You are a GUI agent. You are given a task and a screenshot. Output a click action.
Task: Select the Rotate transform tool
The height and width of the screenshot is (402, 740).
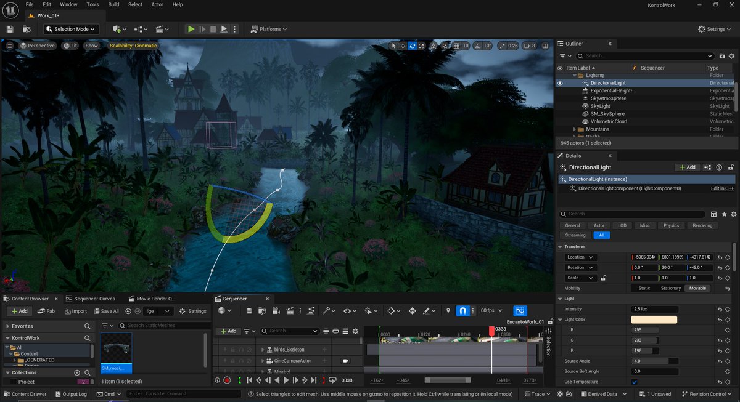pyautogui.click(x=411, y=46)
